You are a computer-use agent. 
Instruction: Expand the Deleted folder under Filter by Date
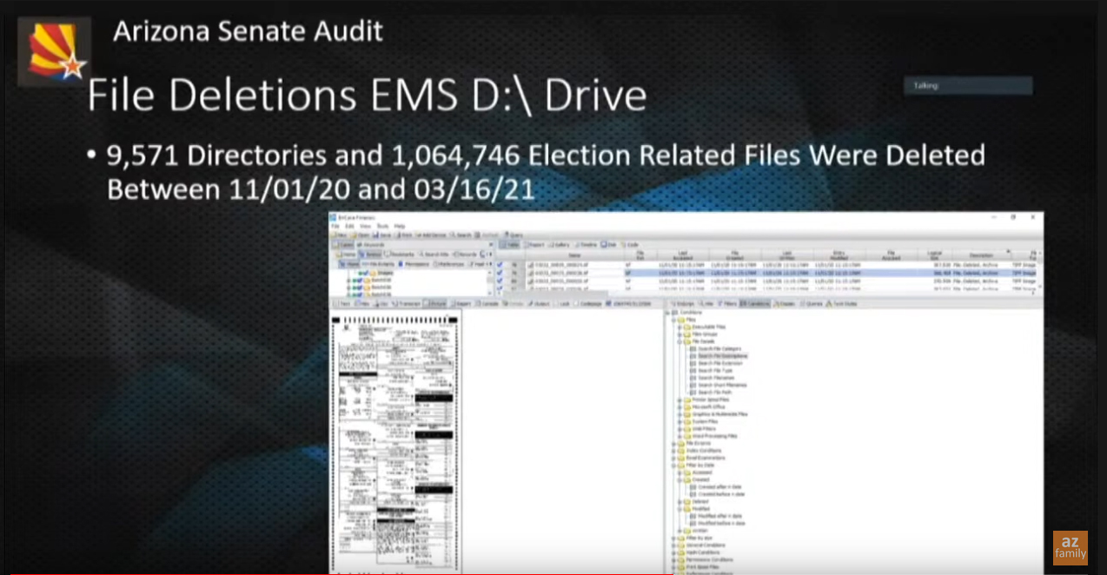click(679, 501)
